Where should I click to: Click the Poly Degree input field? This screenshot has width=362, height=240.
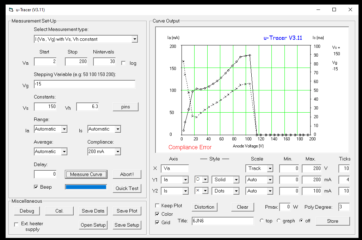point(344,207)
